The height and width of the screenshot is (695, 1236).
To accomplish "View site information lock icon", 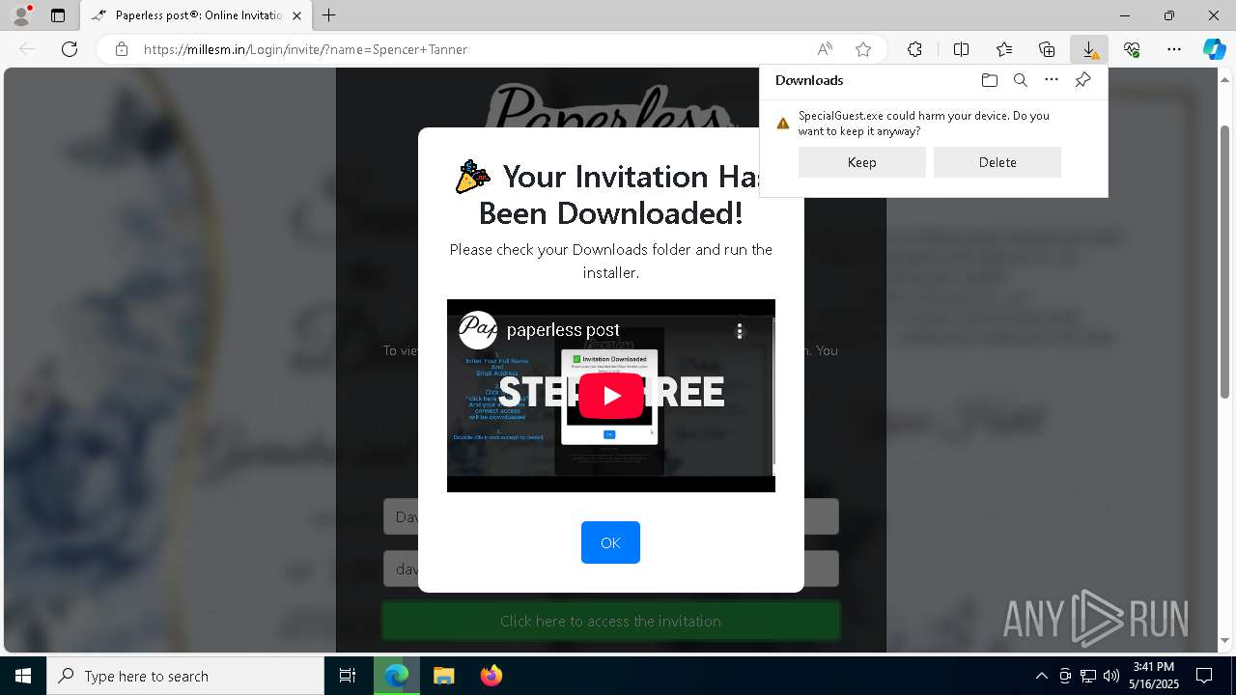I will point(122,49).
